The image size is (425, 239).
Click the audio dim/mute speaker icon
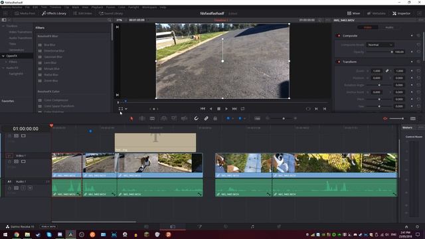385,118
